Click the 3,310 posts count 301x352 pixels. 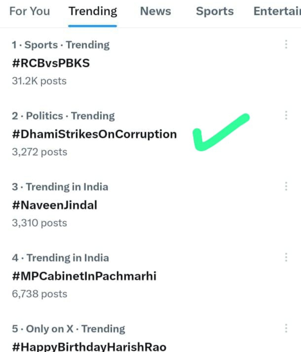tap(40, 223)
